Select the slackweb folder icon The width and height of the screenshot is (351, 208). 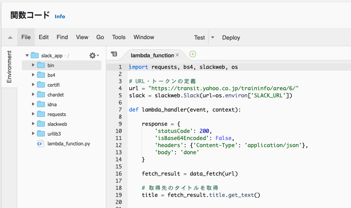click(41, 124)
